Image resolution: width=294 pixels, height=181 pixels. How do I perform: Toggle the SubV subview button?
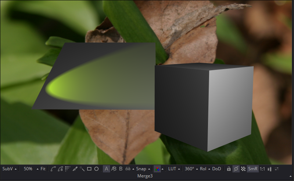pos(7,169)
